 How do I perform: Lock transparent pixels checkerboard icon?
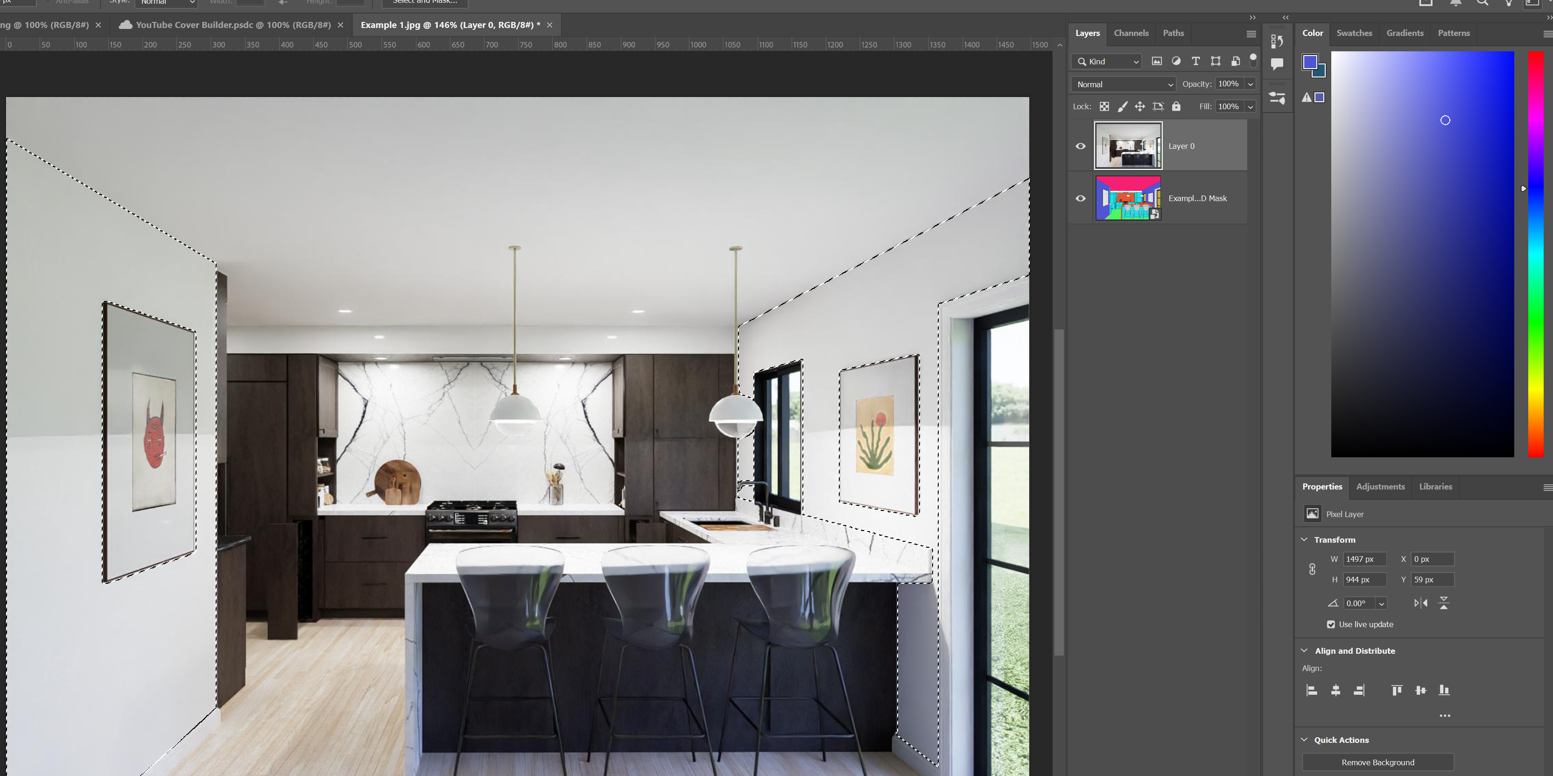click(1104, 107)
